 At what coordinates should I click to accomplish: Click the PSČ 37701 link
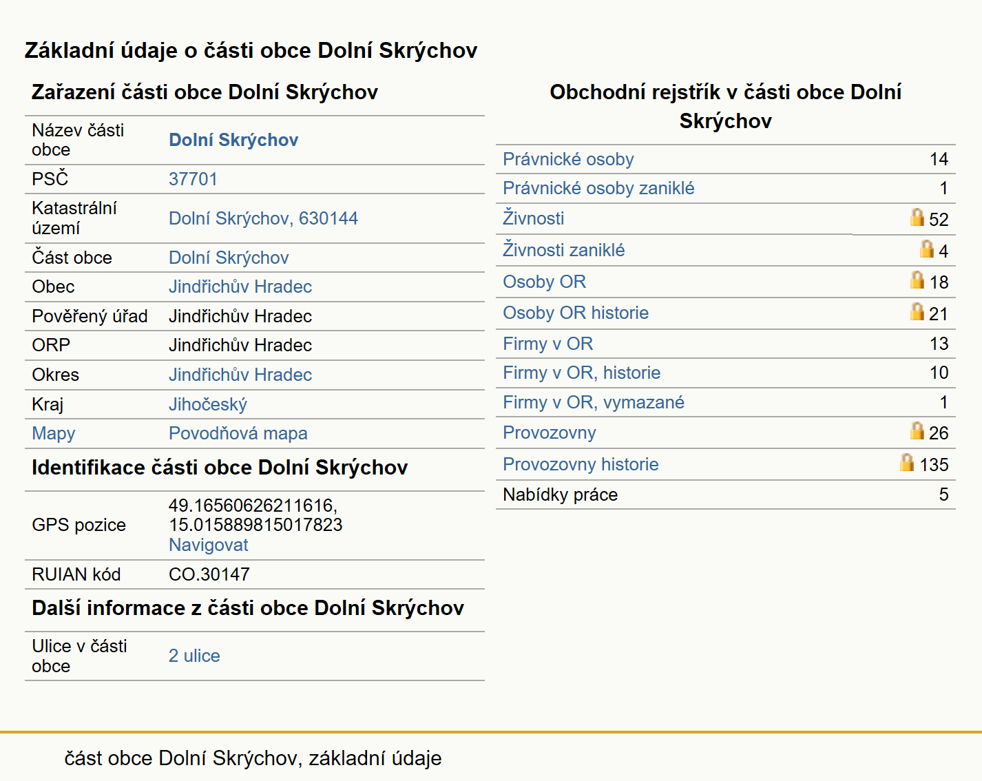tap(193, 179)
